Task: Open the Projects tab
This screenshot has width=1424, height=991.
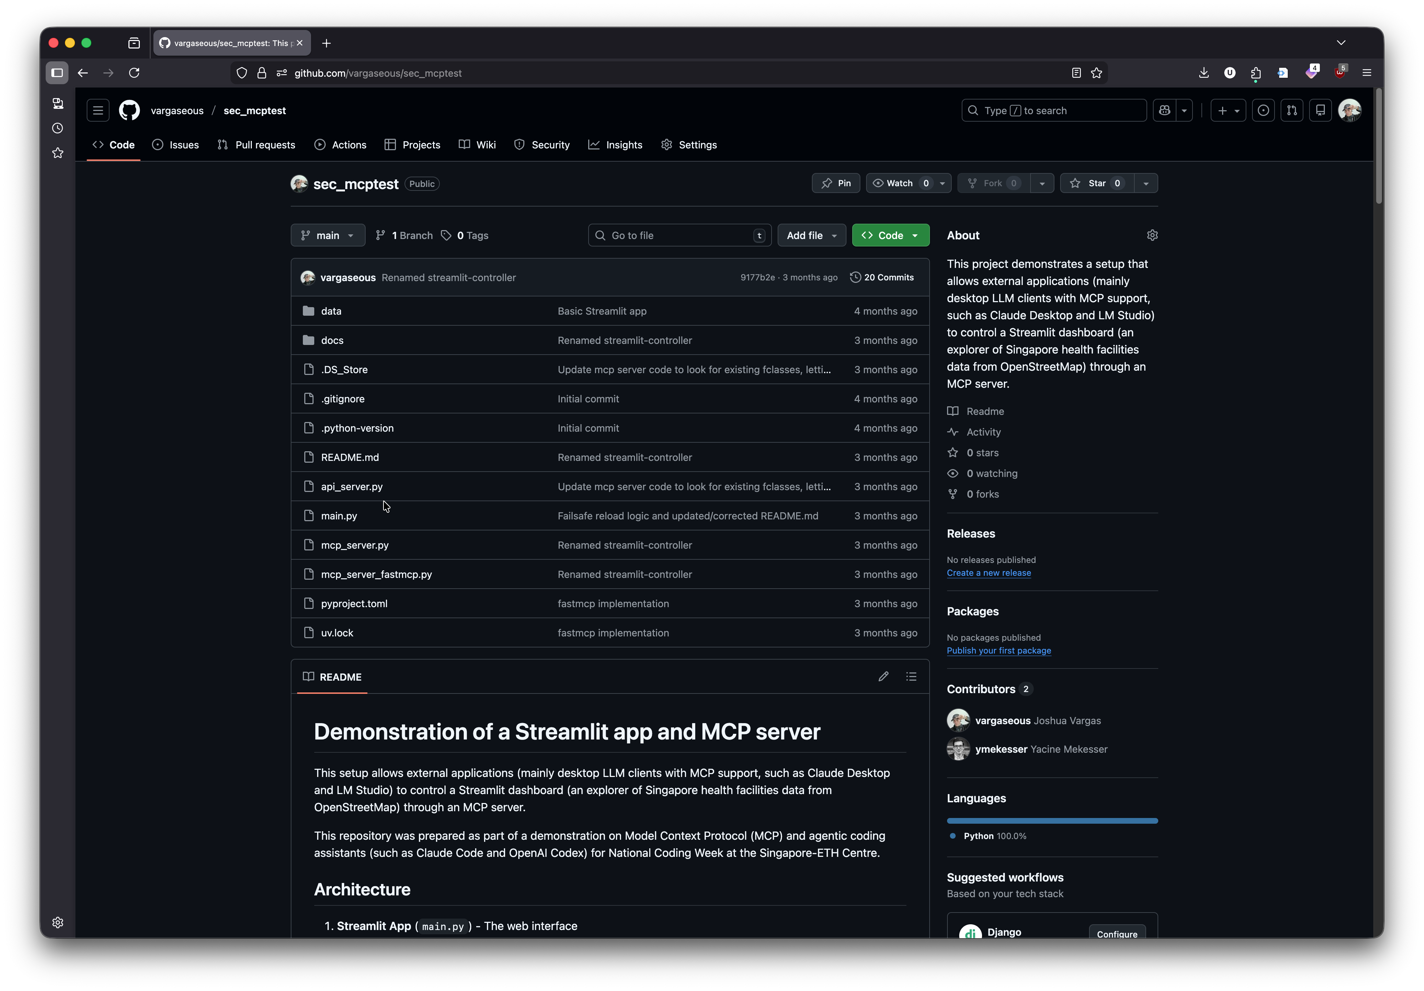Action: click(x=412, y=144)
